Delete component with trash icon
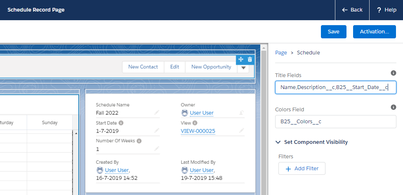Image resolution: width=403 pixels, height=195 pixels. coord(250,59)
